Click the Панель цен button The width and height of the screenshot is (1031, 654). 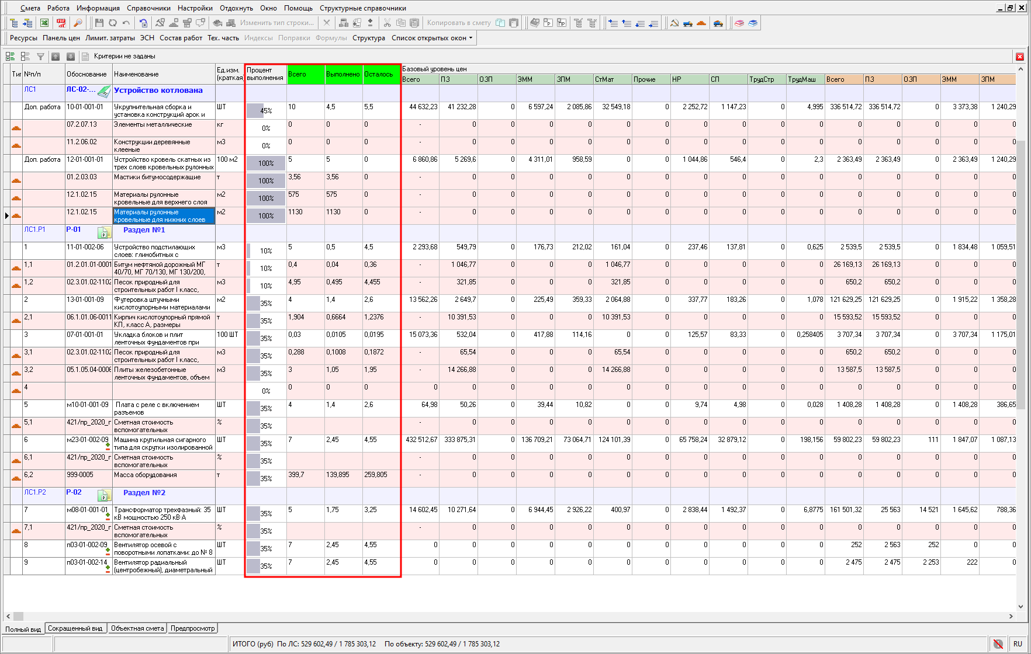[x=61, y=38]
